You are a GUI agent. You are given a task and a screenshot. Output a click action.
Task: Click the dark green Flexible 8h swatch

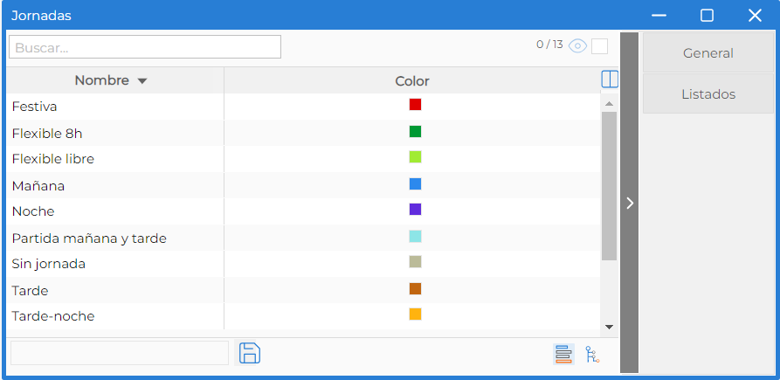click(416, 131)
